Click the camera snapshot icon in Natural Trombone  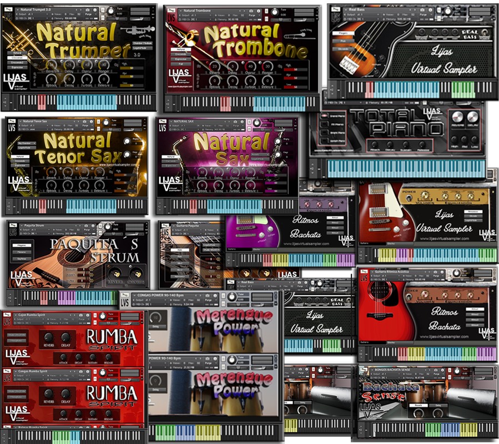click(x=251, y=11)
